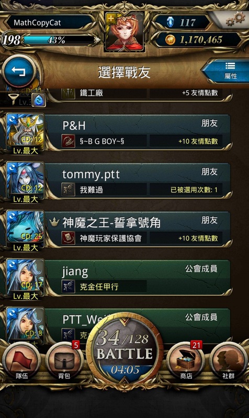This screenshot has height=418, width=249.
Task: Pick guild member jiang as ally
Action: [137, 278]
